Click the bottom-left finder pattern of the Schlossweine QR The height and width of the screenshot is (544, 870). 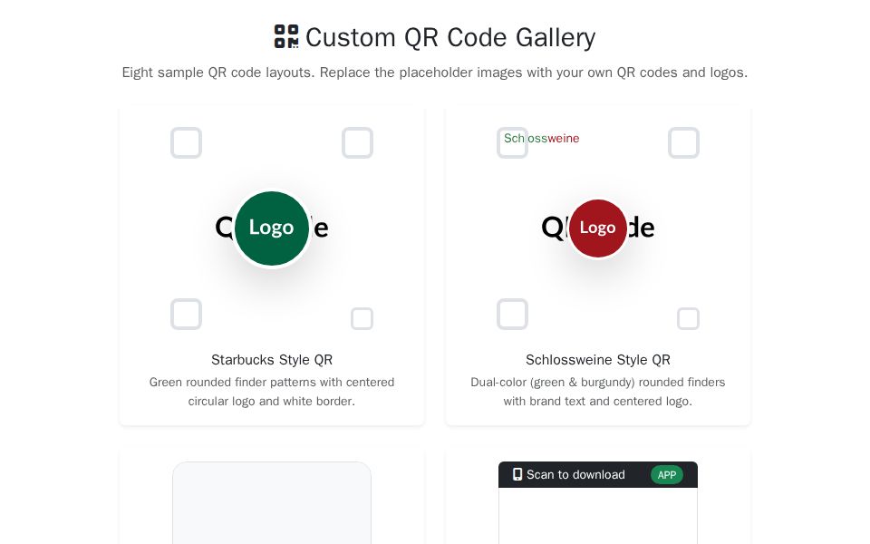[x=512, y=314]
